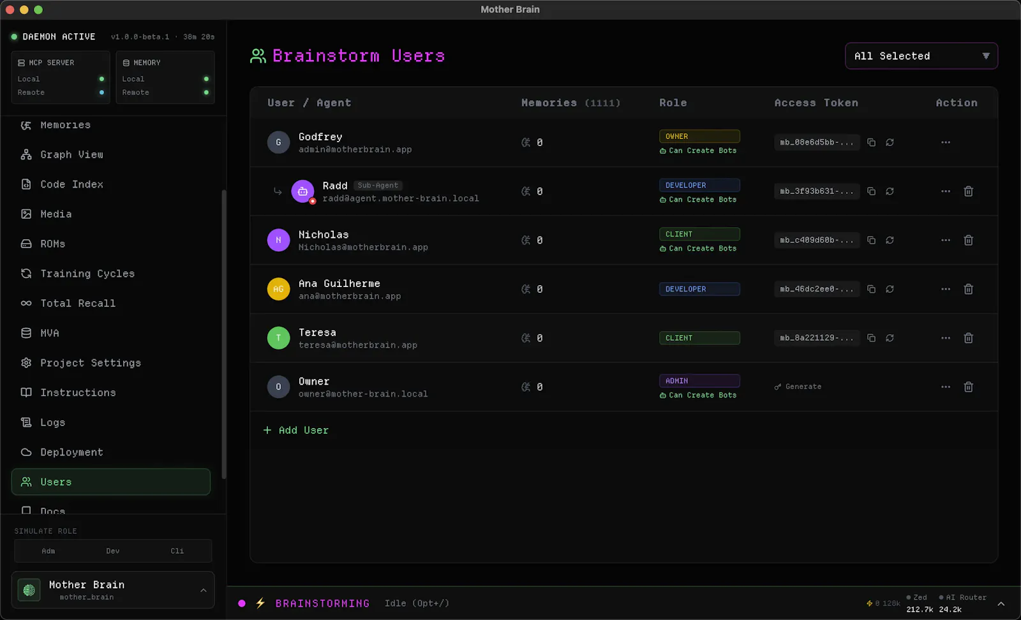Open Training Cycles page

click(x=110, y=274)
